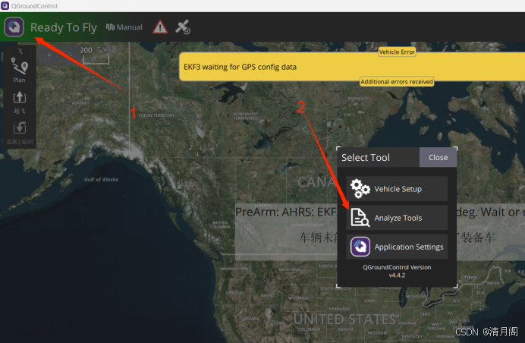Open Application Settings from Select Tool

[397, 247]
